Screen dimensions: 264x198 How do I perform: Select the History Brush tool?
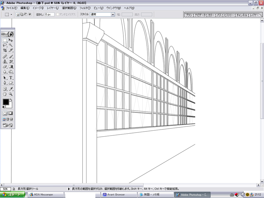tap(11, 62)
